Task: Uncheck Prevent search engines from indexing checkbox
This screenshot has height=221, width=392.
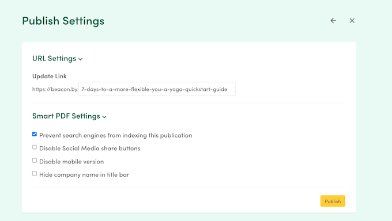Action: tap(35, 134)
